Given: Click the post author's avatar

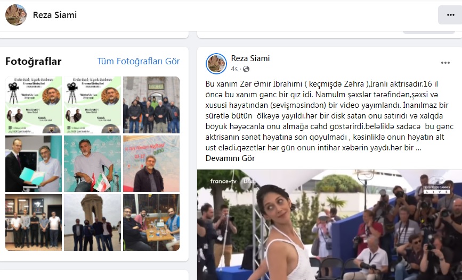Looking at the screenshot, I should (216, 63).
